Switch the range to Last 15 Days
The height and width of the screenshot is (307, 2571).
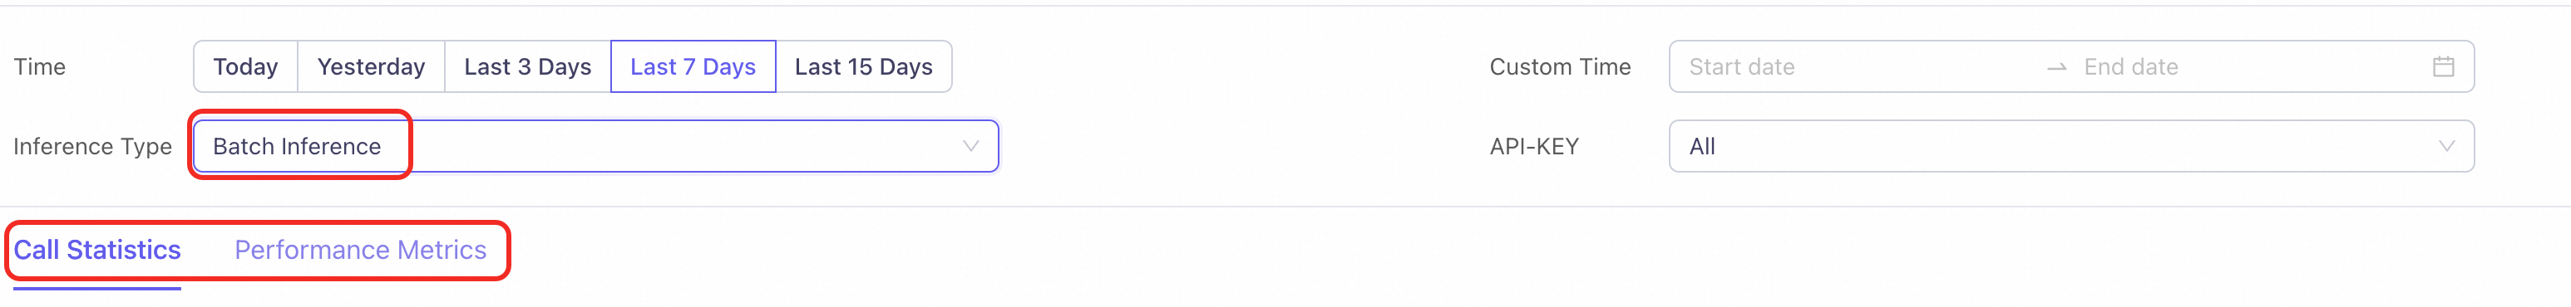tap(863, 66)
